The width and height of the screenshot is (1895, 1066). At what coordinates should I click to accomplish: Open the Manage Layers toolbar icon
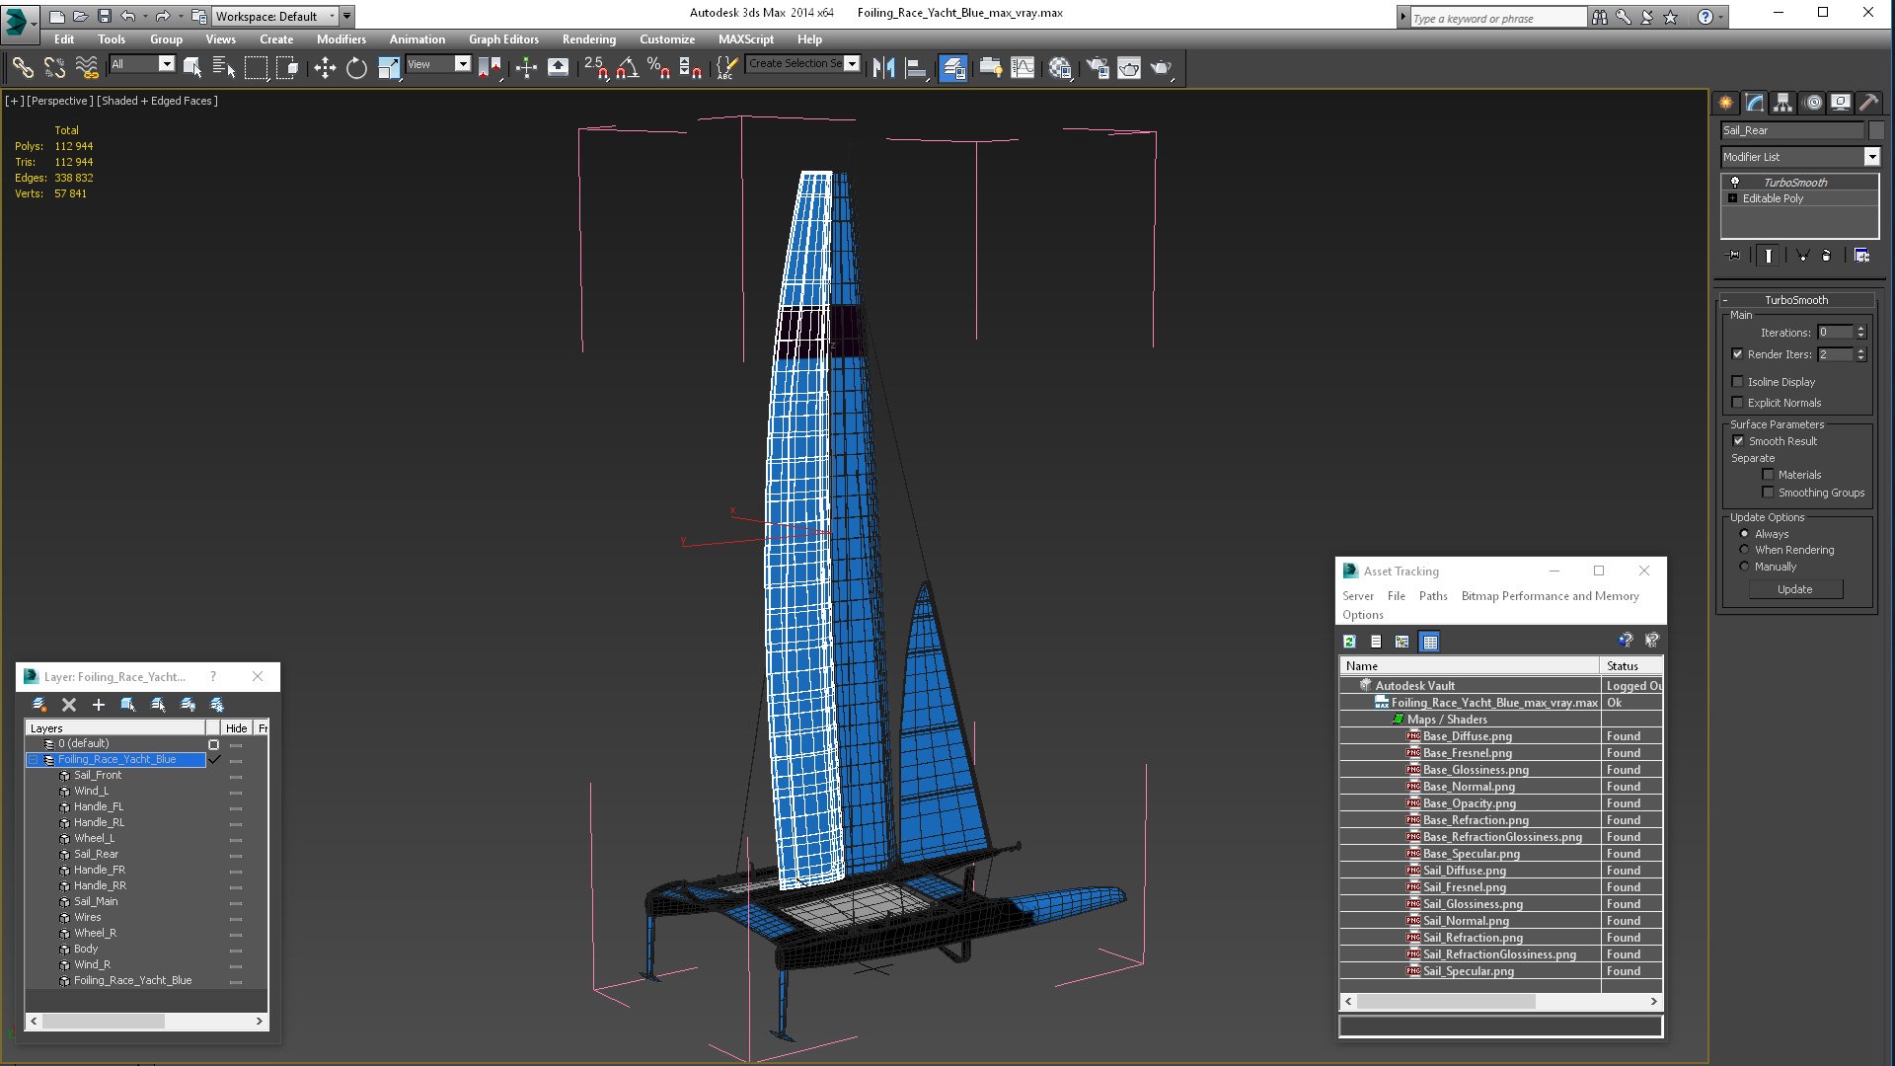(952, 67)
